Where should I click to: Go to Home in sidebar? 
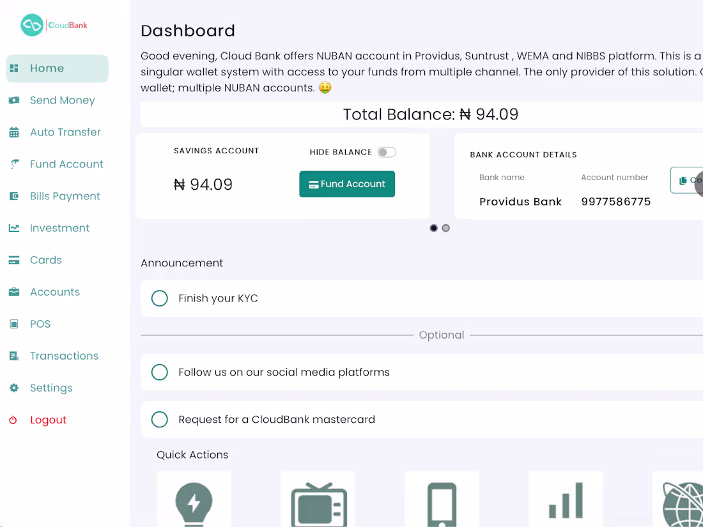tap(58, 68)
